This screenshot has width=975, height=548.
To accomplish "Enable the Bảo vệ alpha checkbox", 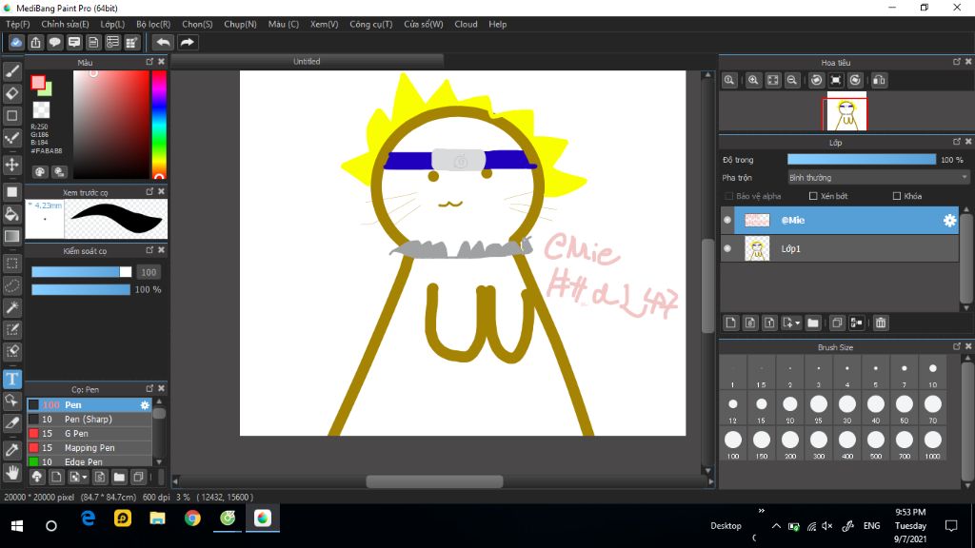I will tap(728, 196).
